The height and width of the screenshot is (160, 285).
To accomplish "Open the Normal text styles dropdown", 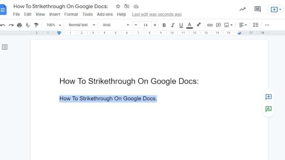I will (82, 25).
